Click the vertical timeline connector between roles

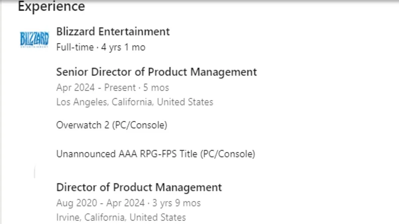(35, 173)
